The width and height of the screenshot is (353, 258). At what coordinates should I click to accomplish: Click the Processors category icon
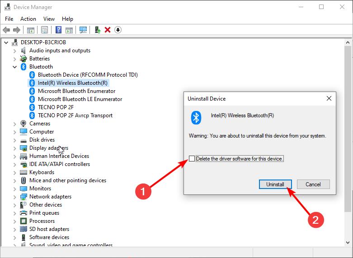(x=24, y=221)
